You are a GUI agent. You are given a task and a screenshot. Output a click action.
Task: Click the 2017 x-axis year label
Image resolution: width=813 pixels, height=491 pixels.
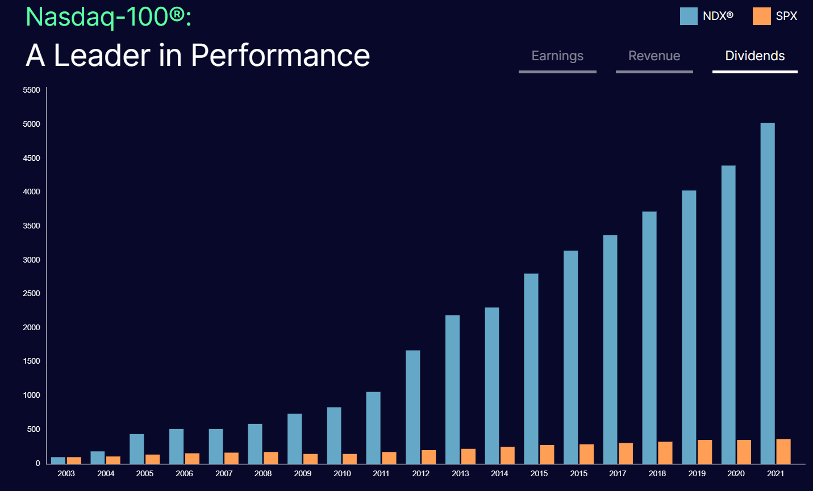click(618, 473)
